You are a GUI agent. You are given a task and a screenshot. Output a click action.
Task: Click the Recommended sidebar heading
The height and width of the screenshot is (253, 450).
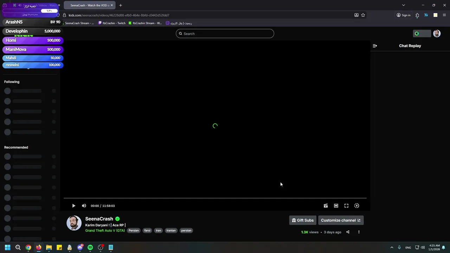click(x=16, y=148)
